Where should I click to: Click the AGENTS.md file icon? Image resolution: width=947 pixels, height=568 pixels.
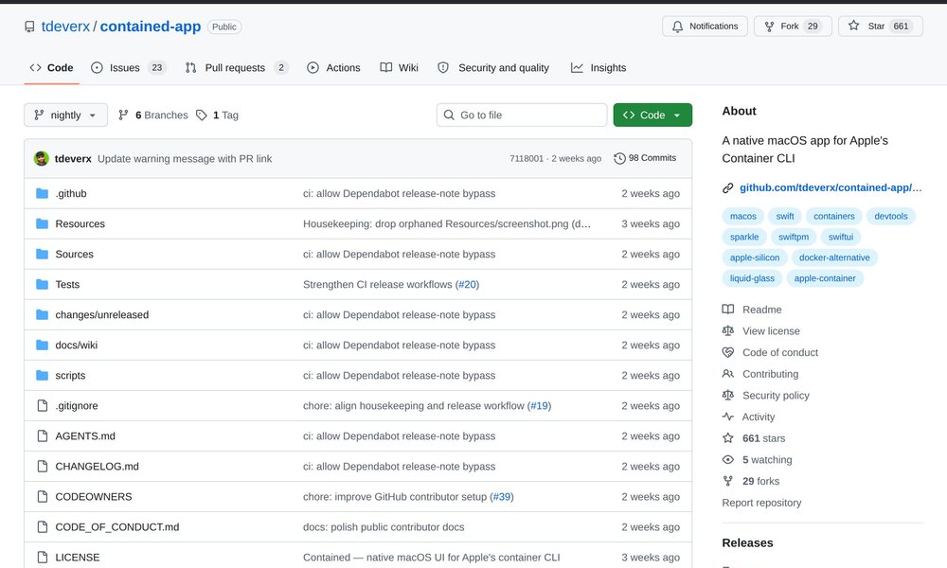click(x=43, y=435)
